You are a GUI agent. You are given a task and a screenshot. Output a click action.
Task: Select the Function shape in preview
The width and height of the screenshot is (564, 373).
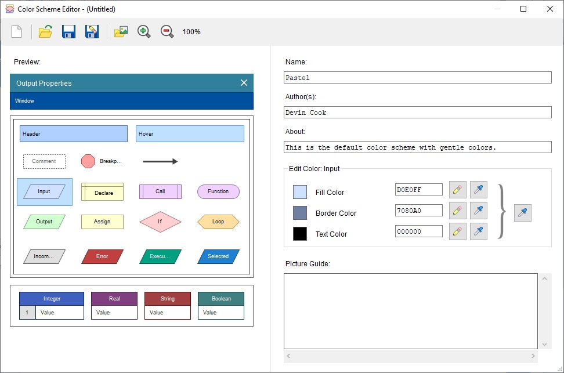tap(218, 191)
